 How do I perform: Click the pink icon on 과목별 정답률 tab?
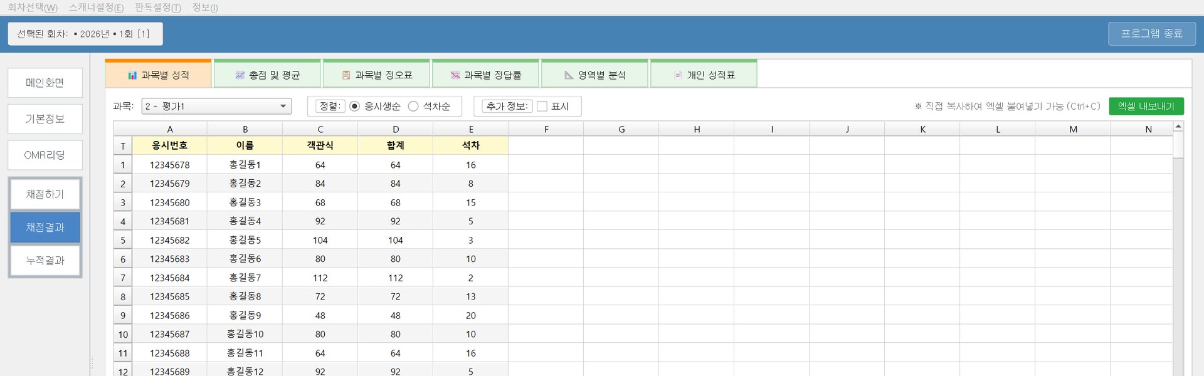tap(455, 75)
